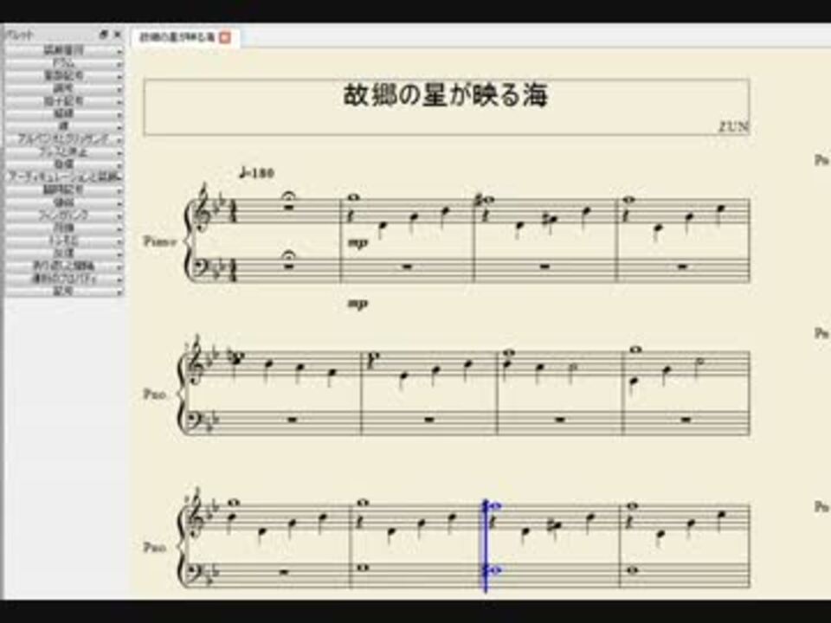
Task: Expand the 連桁のプロパティ (beam properties) palette
Action: pyautogui.click(x=64, y=279)
